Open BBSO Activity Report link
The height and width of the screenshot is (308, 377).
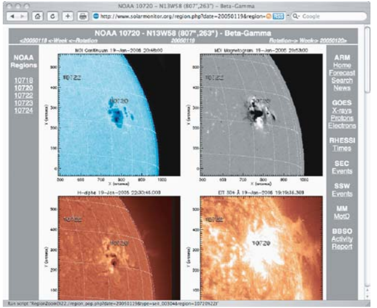pyautogui.click(x=342, y=243)
